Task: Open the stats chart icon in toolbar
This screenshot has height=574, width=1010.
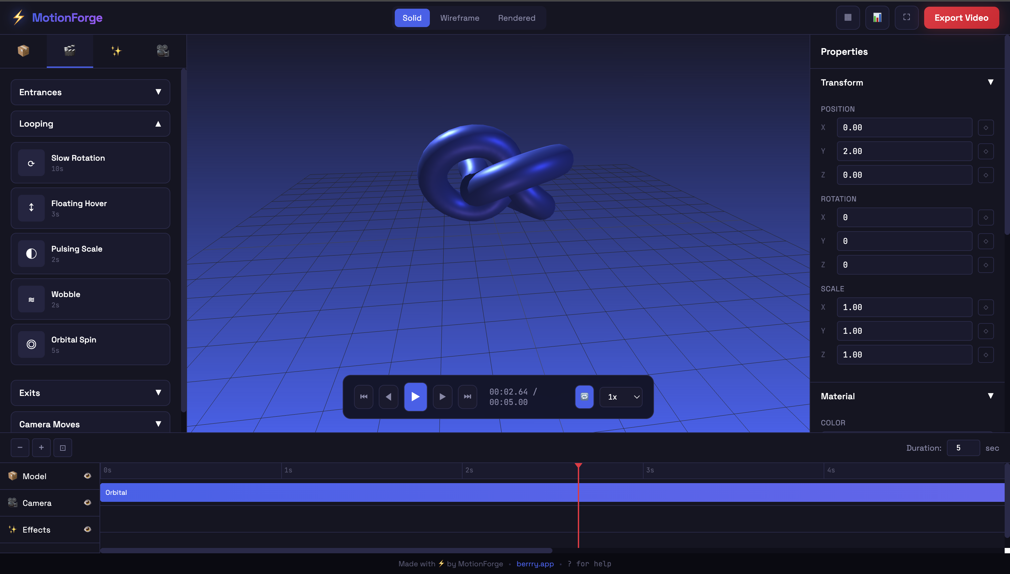Action: 877,17
